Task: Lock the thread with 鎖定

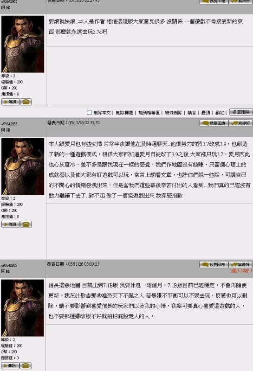Action: (220, 113)
